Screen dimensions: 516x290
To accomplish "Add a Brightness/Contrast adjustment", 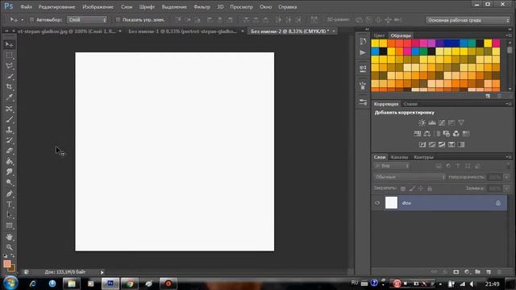I will [x=422, y=122].
